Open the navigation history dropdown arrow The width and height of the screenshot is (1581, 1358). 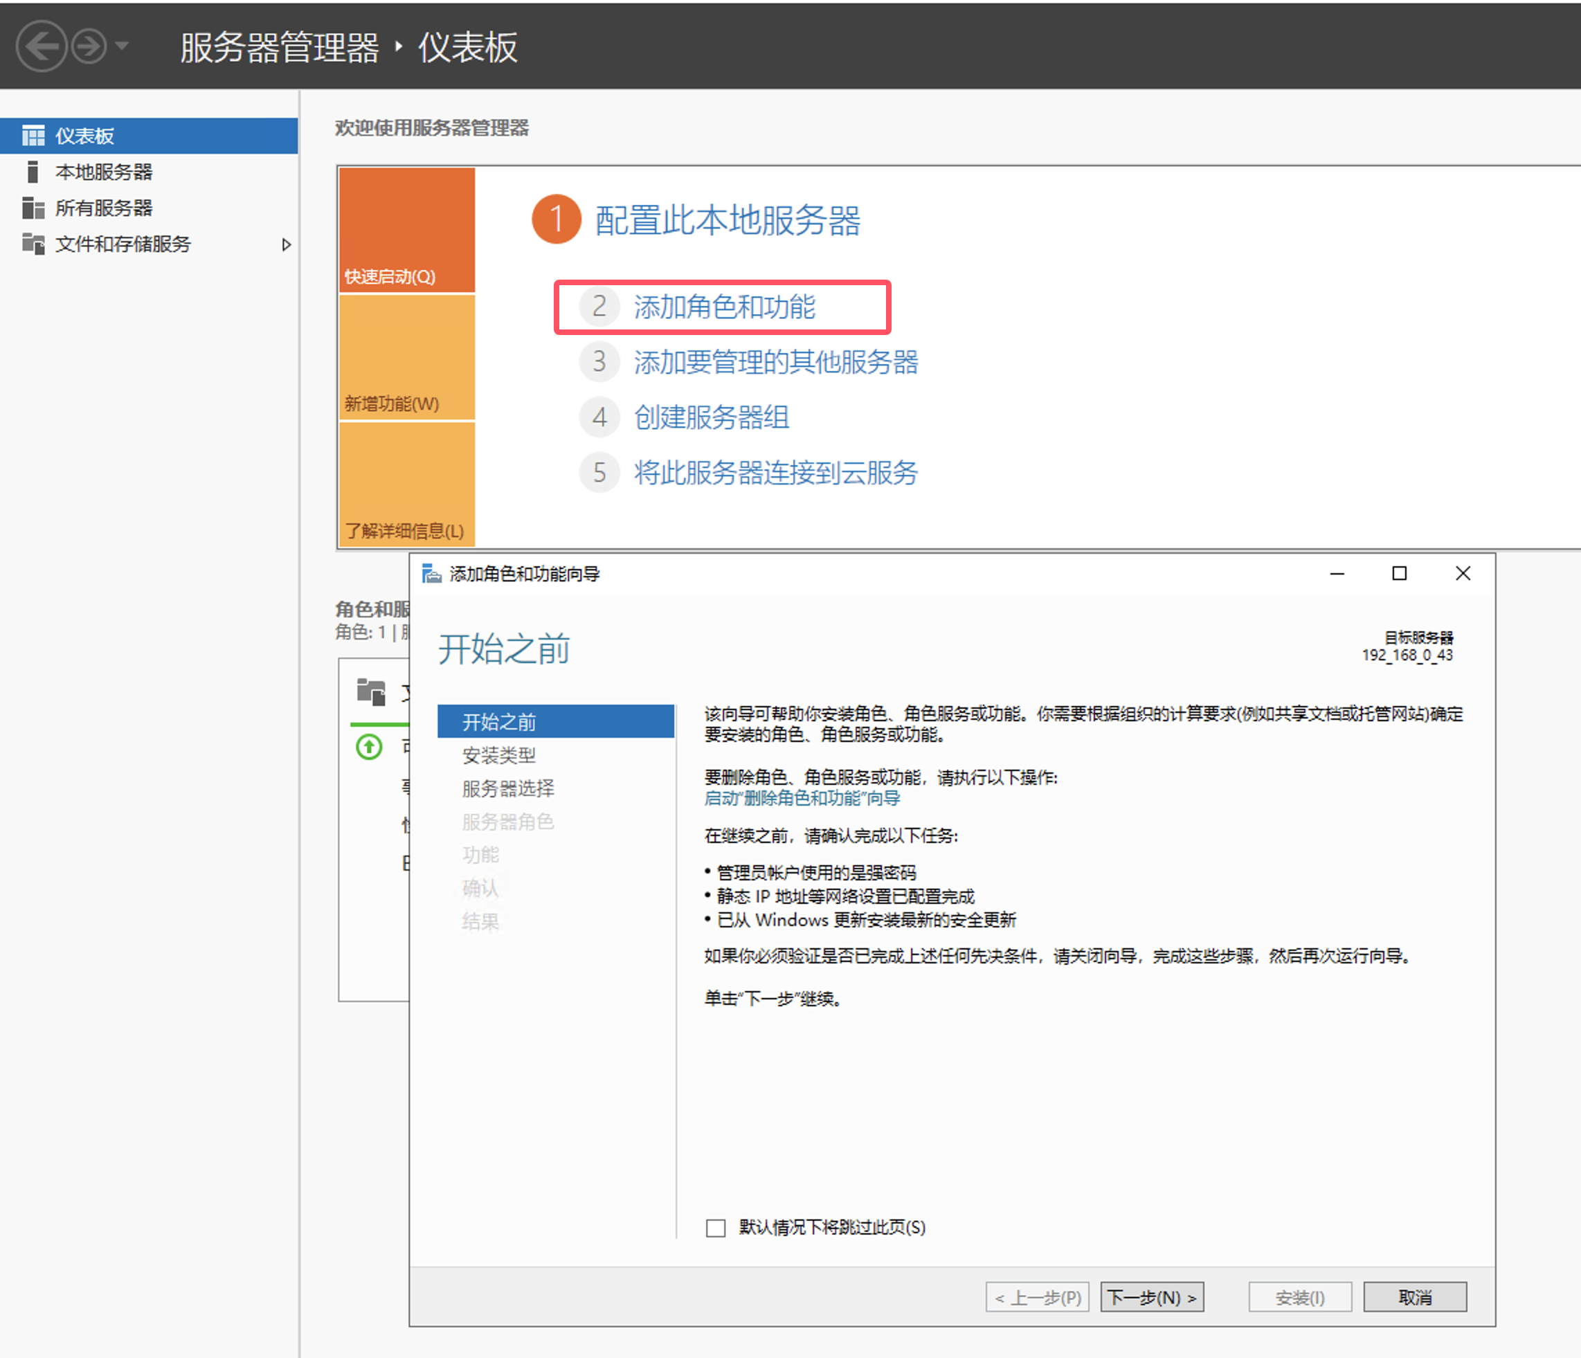122,46
